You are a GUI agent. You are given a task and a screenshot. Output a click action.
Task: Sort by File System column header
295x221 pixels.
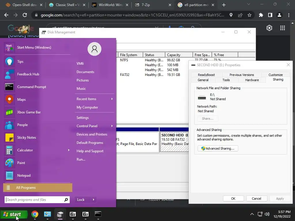click(131, 55)
